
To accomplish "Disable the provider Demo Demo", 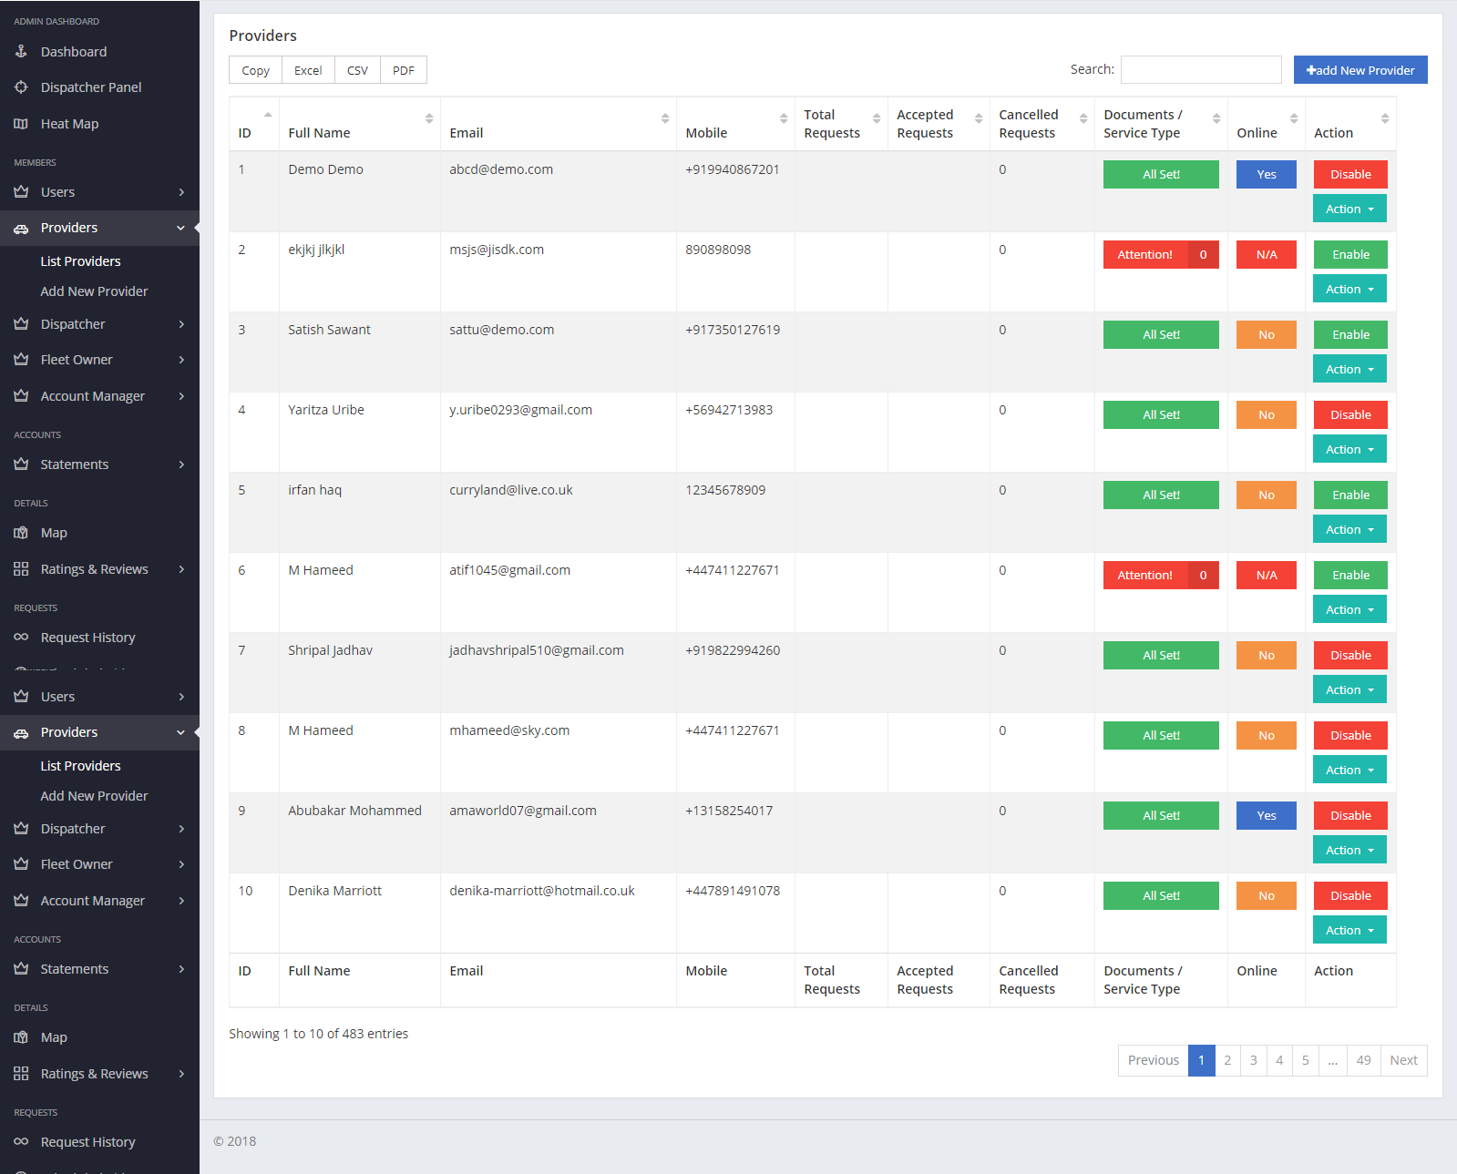I will pyautogui.click(x=1349, y=175).
